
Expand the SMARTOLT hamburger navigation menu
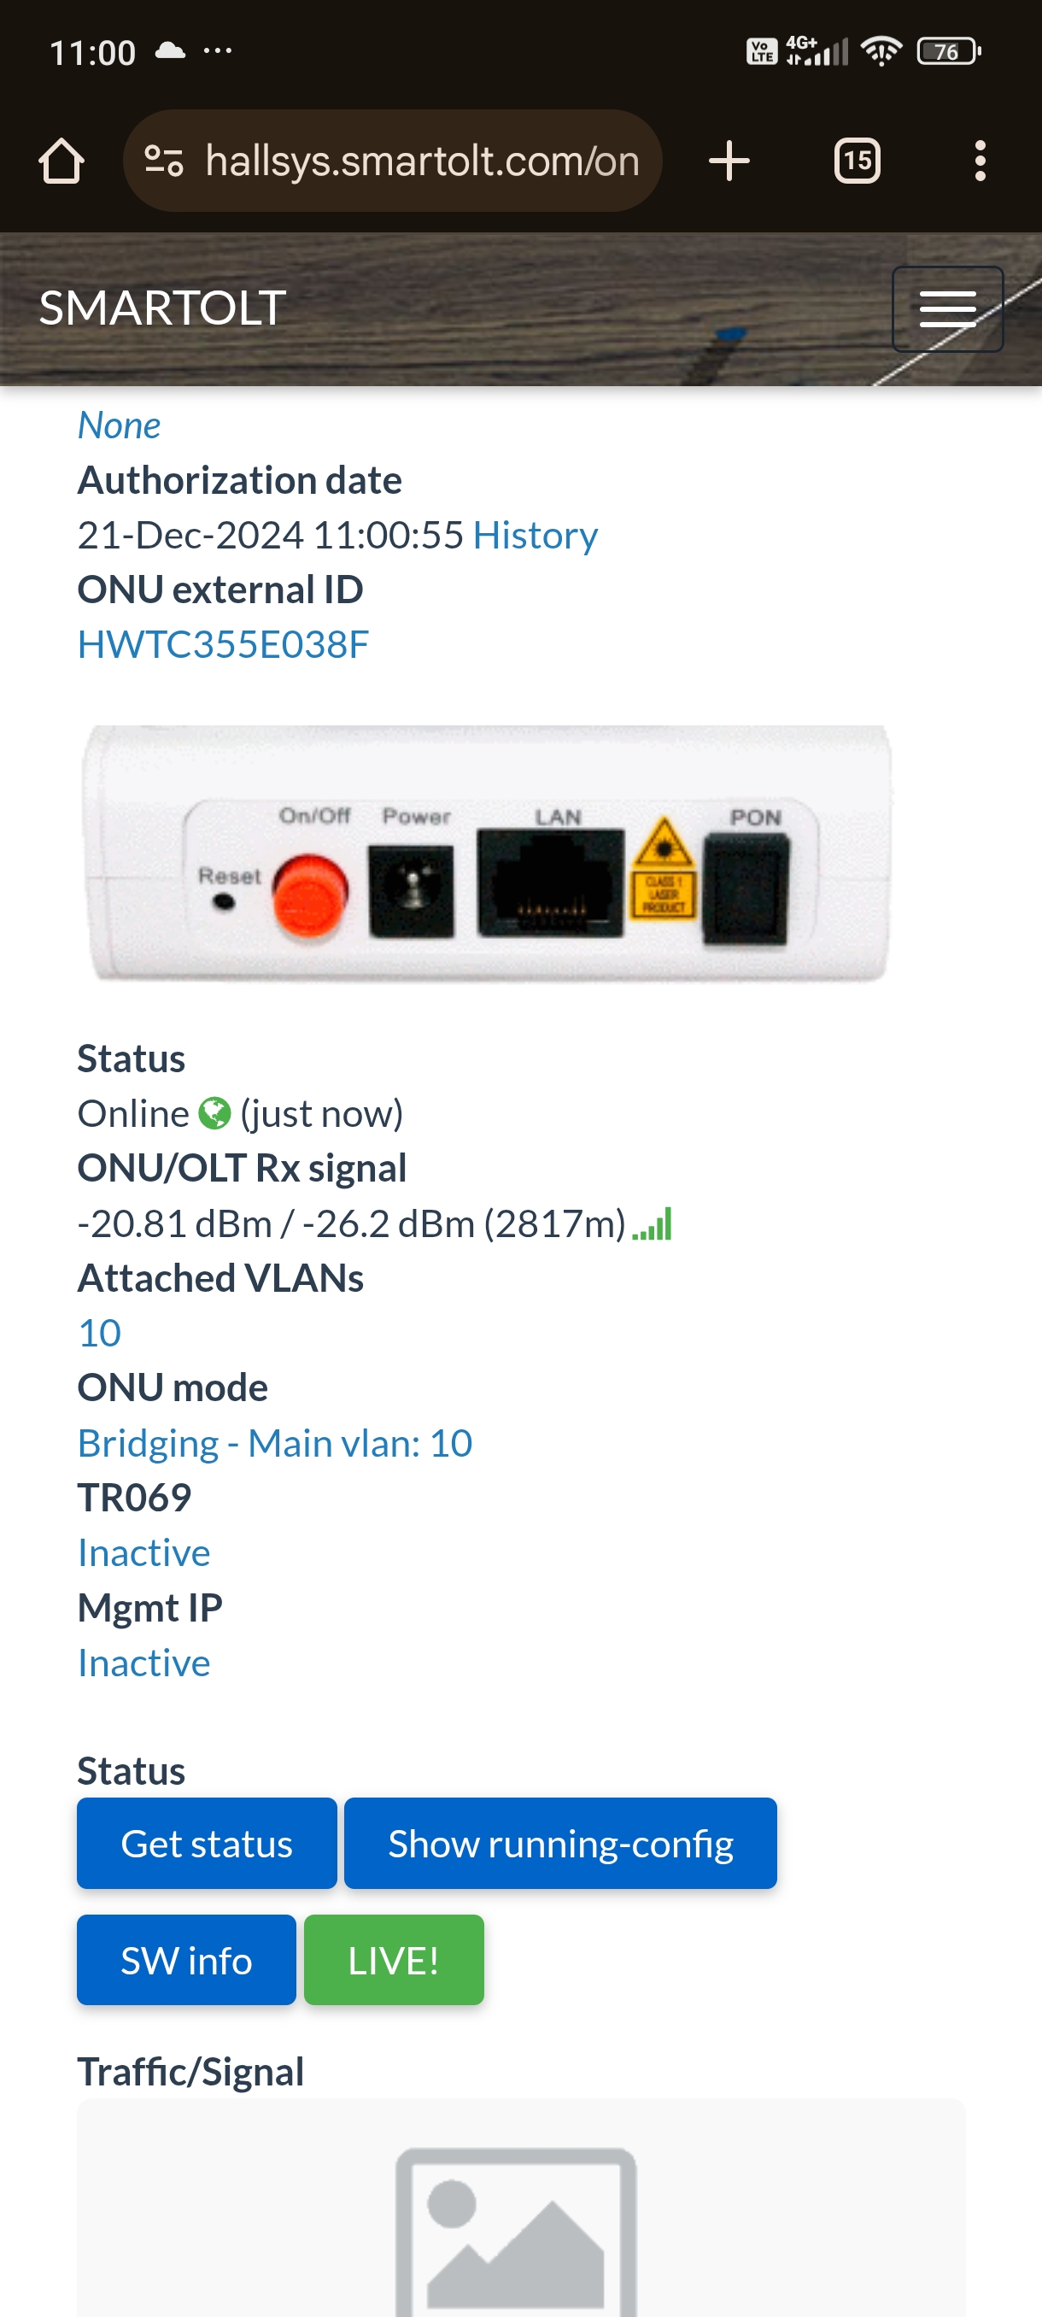[x=947, y=308]
